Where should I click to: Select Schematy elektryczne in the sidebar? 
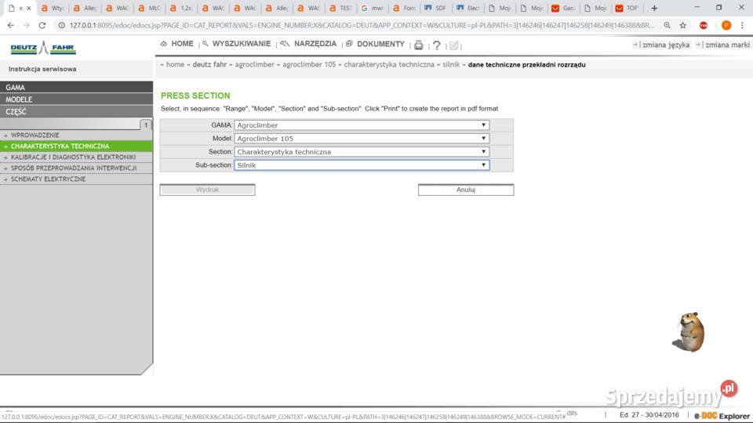click(48, 179)
